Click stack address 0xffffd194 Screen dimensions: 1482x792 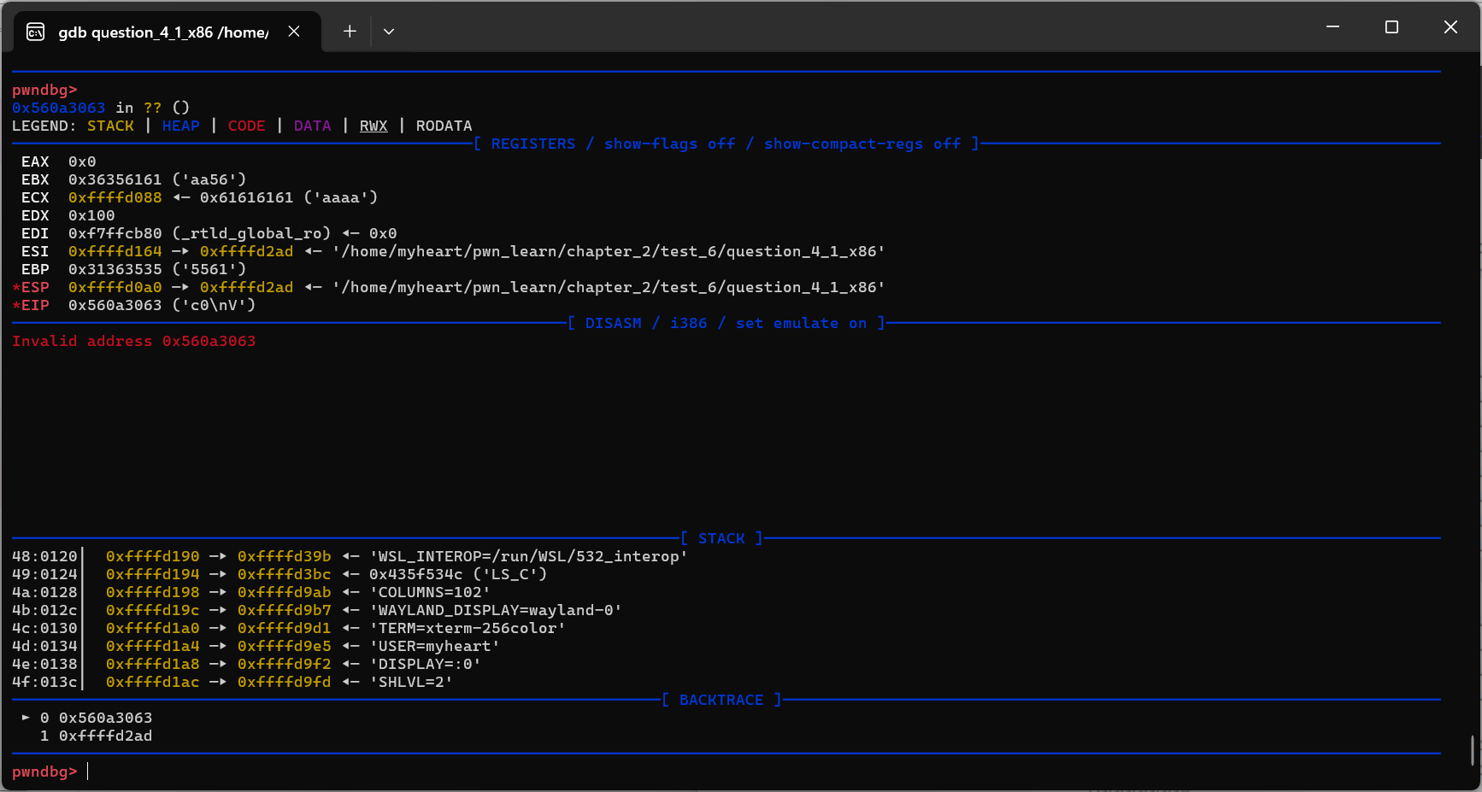153,574
